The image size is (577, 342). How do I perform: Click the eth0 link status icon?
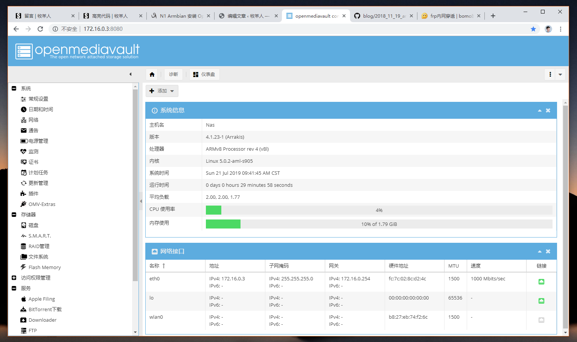point(541,282)
